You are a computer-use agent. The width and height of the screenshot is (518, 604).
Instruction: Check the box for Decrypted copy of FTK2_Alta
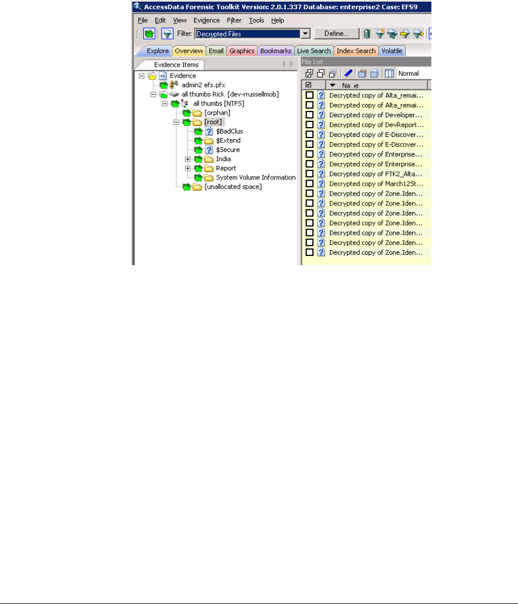point(309,174)
